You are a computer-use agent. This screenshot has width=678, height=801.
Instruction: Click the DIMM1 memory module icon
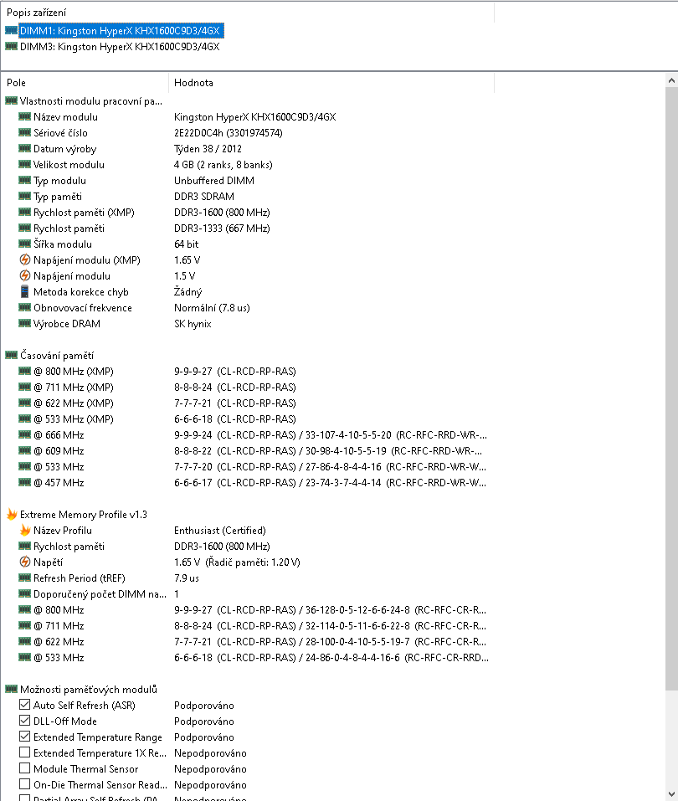[11, 30]
